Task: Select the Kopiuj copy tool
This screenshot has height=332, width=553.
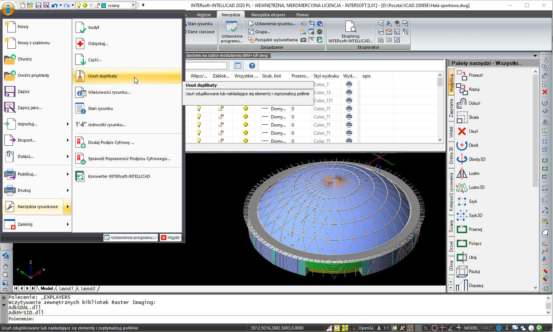Action: [468, 89]
